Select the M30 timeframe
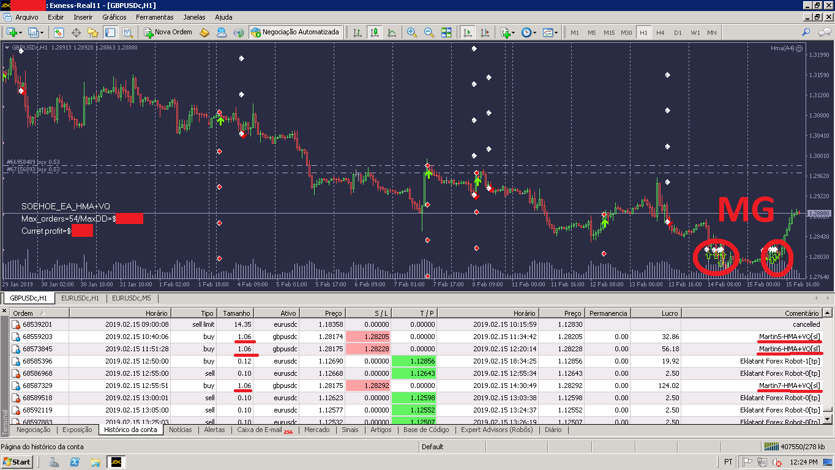835x470 pixels. point(626,32)
